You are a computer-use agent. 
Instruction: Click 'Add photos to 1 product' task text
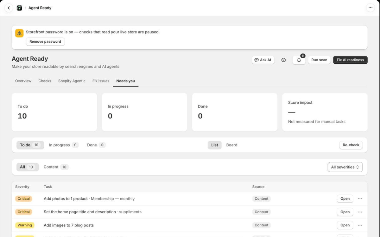click(x=66, y=199)
